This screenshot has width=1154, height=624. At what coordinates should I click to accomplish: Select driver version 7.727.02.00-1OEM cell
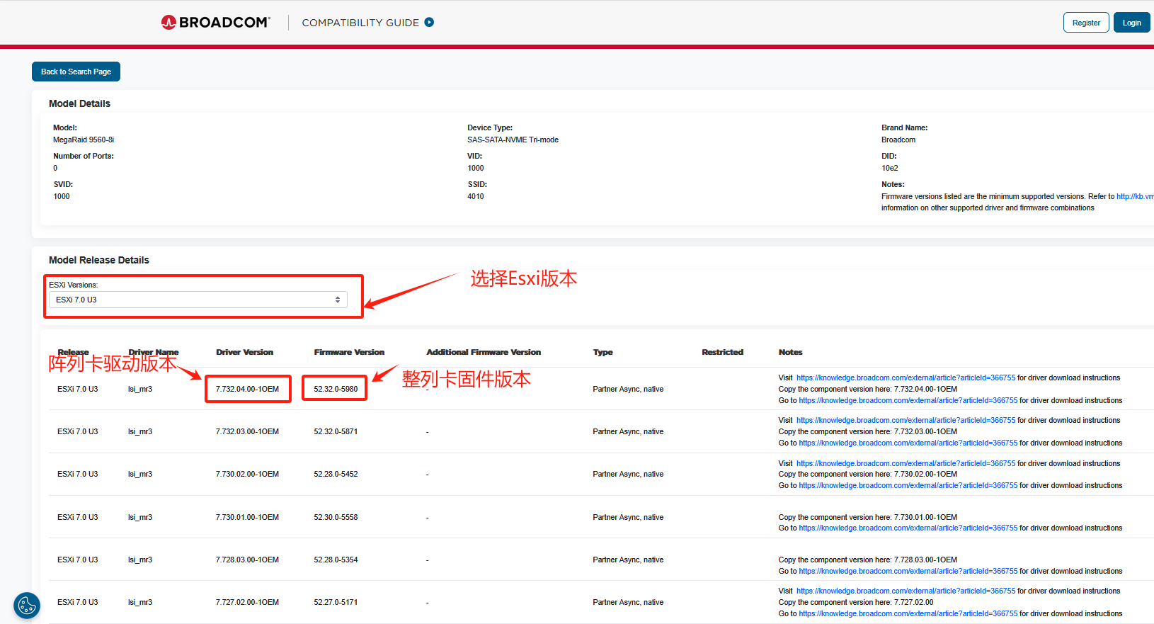click(247, 603)
